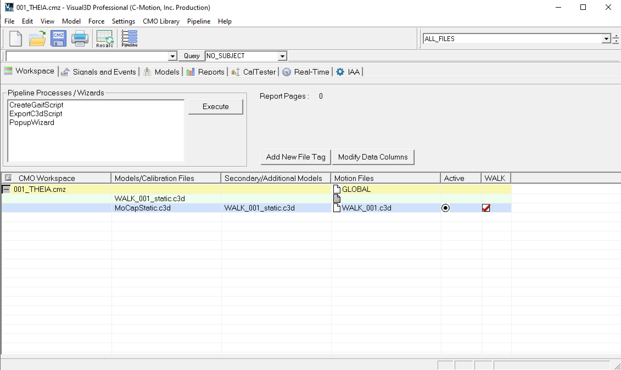621x370 pixels.
Task: Open the View menu
Action: click(47, 21)
